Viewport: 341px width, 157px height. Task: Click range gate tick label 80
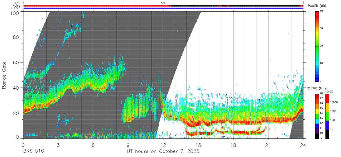[16, 37]
